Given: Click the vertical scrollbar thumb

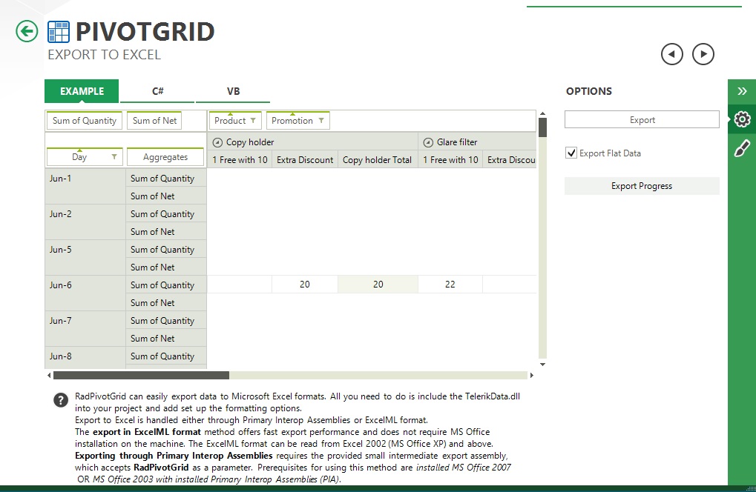Looking at the screenshot, I should (542, 127).
